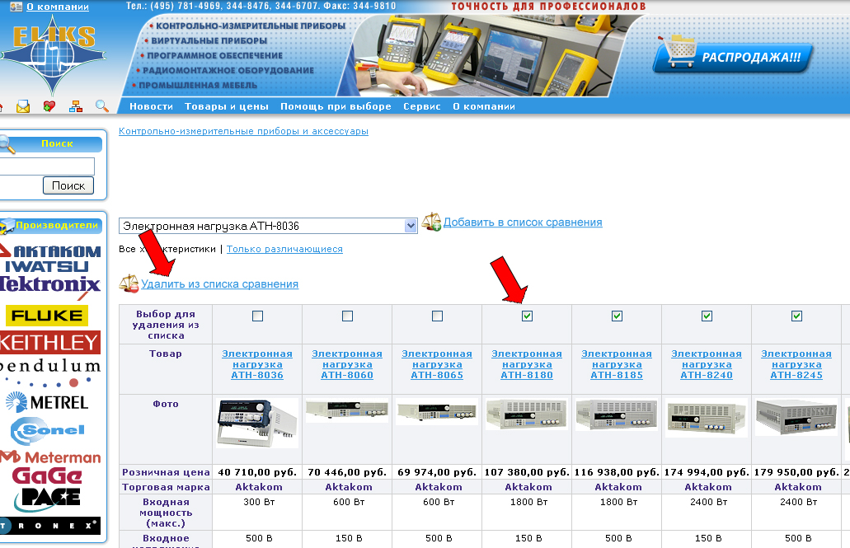
Task: Click the heart favorites icon
Action: (x=49, y=106)
